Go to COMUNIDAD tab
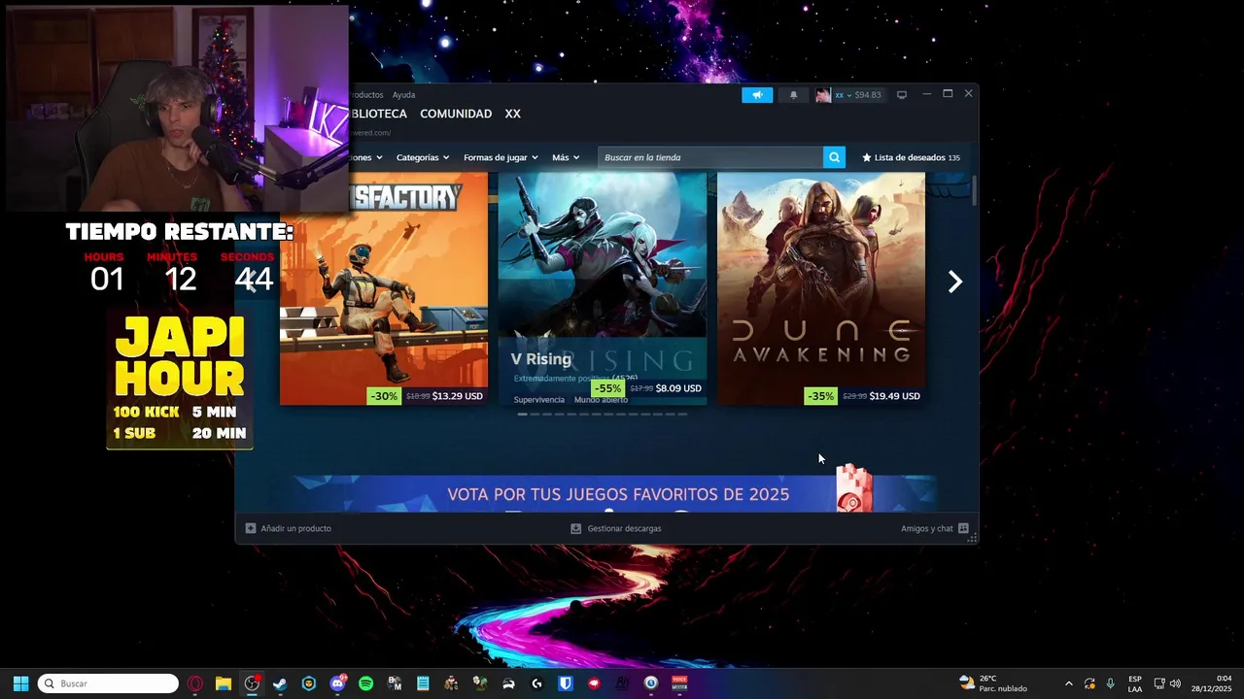1244x699 pixels. [x=456, y=114]
